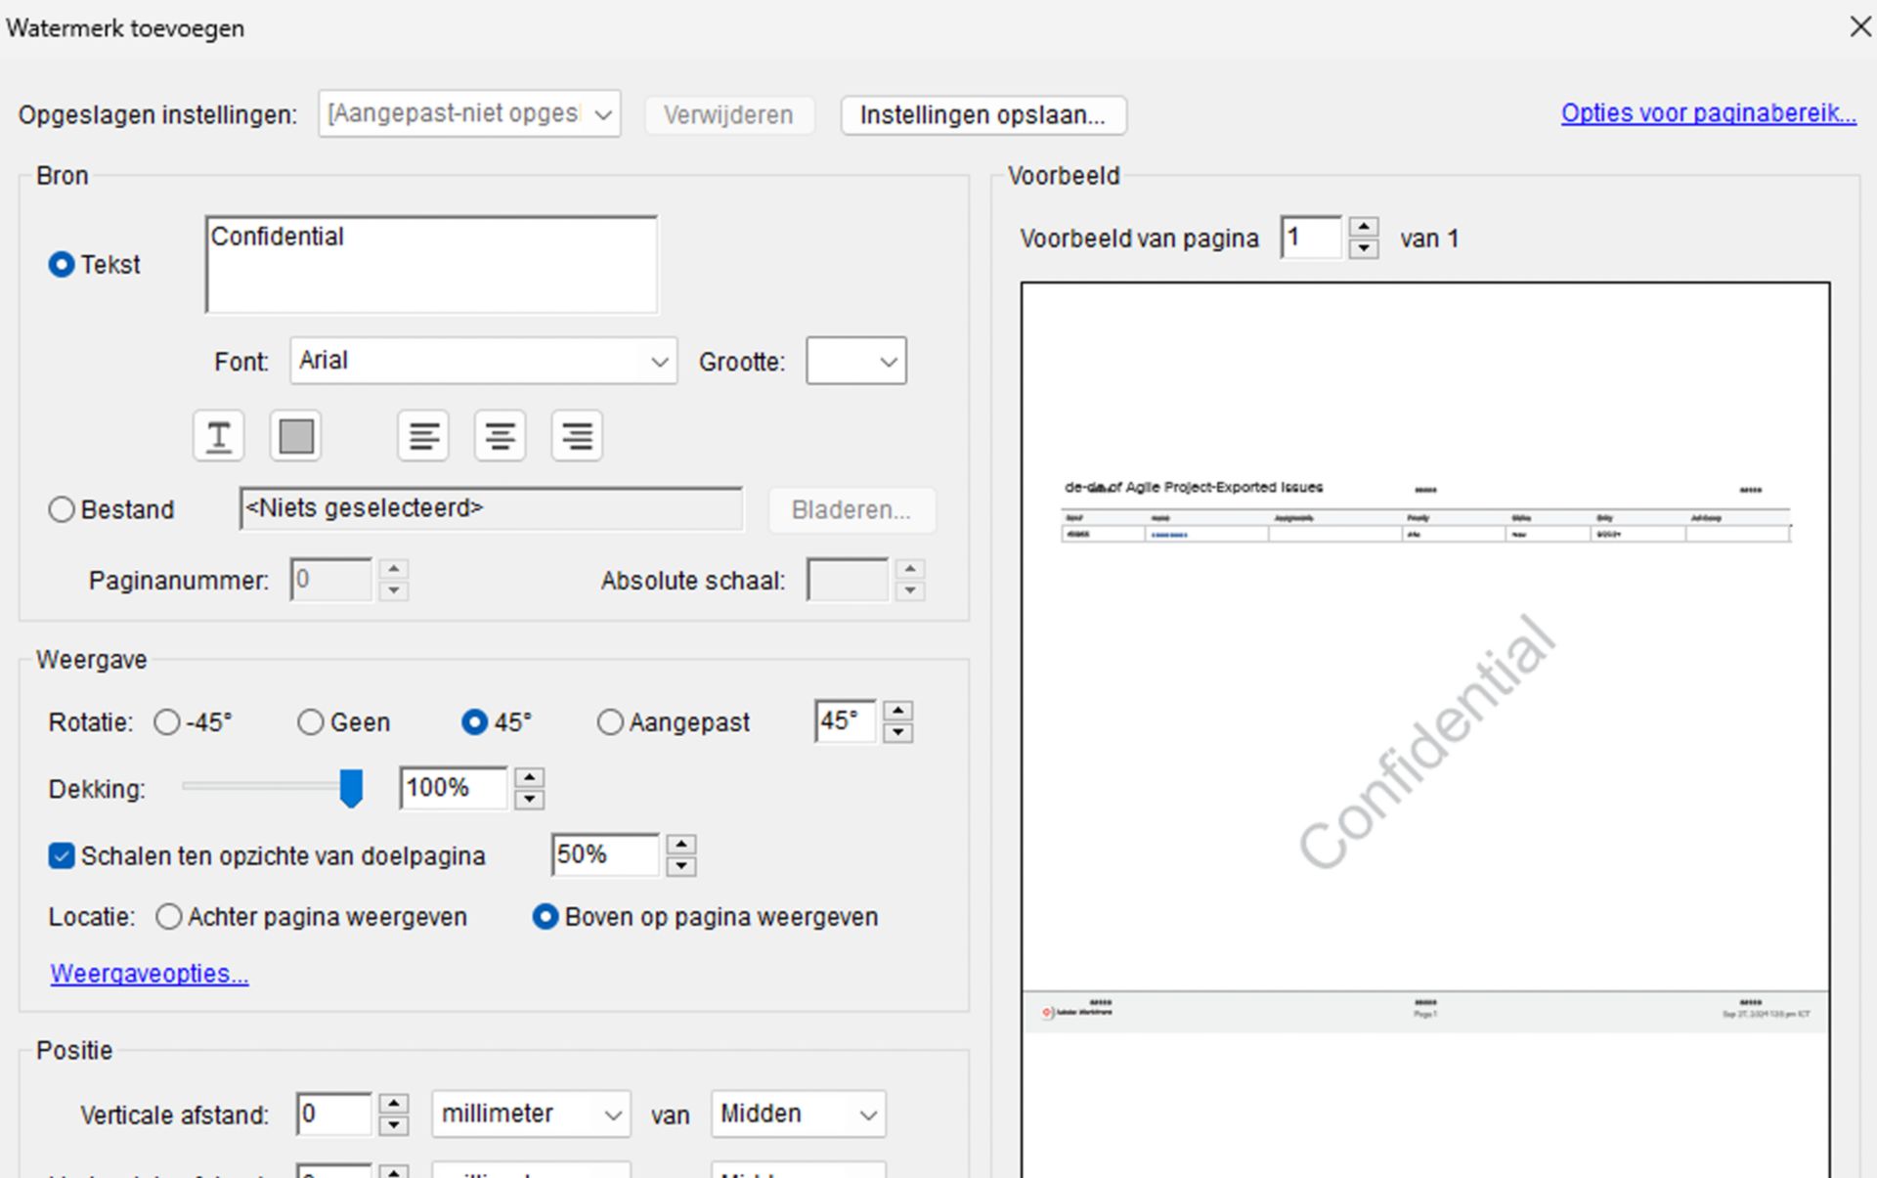
Task: Click the underline text format icon
Action: tap(218, 436)
